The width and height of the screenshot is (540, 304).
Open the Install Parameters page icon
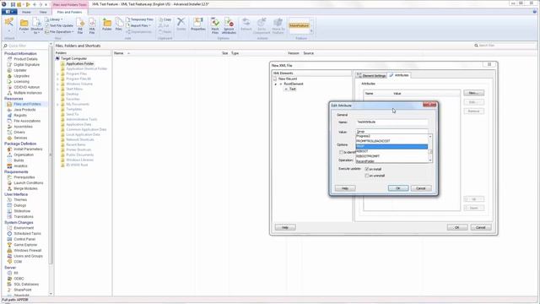(x=9, y=149)
